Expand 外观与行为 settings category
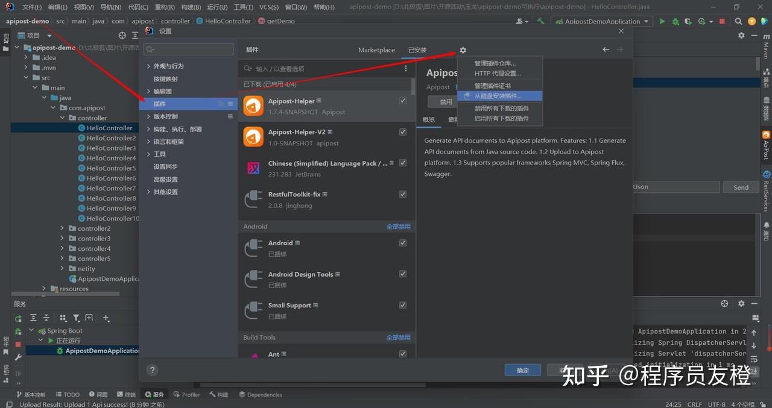772x408 pixels. tap(148, 66)
